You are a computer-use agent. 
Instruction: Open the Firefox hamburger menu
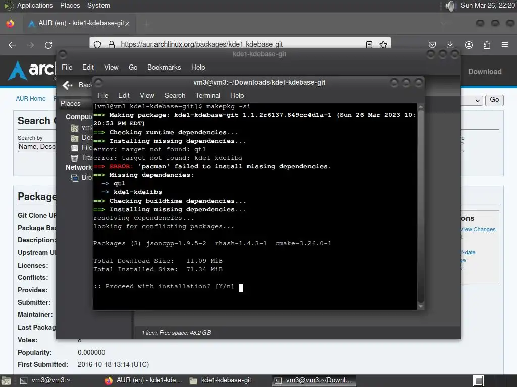(x=505, y=45)
